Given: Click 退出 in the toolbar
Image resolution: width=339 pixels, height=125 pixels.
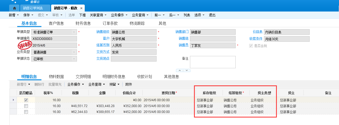Looking at the screenshot, I should pyautogui.click(x=212, y=15).
